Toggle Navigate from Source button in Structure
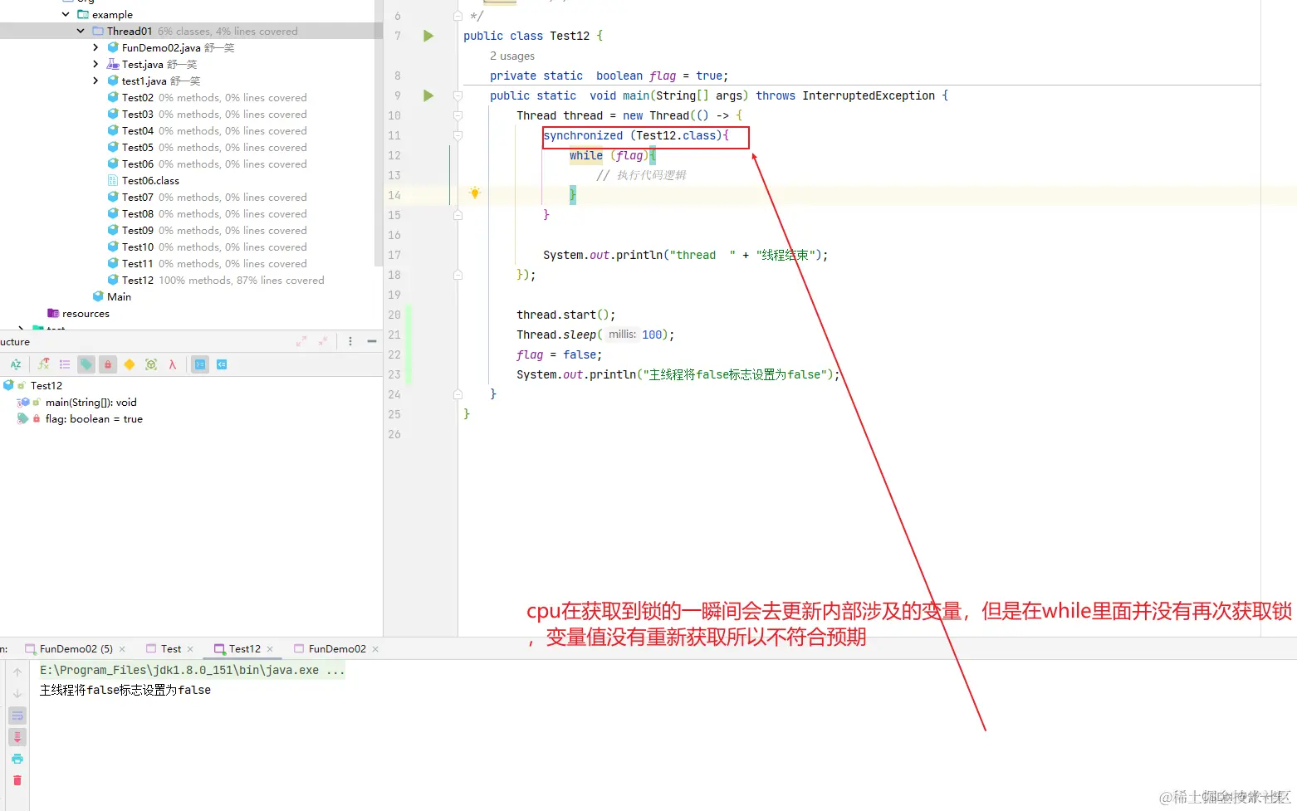1297x811 pixels. tap(222, 364)
